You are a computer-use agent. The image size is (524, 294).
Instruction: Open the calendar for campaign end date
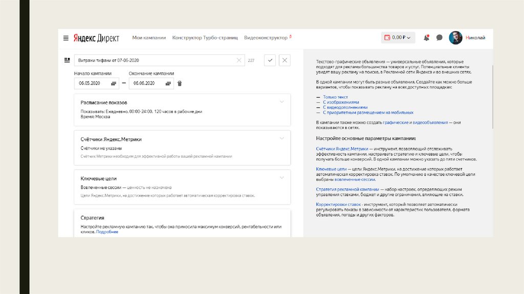pyautogui.click(x=168, y=83)
